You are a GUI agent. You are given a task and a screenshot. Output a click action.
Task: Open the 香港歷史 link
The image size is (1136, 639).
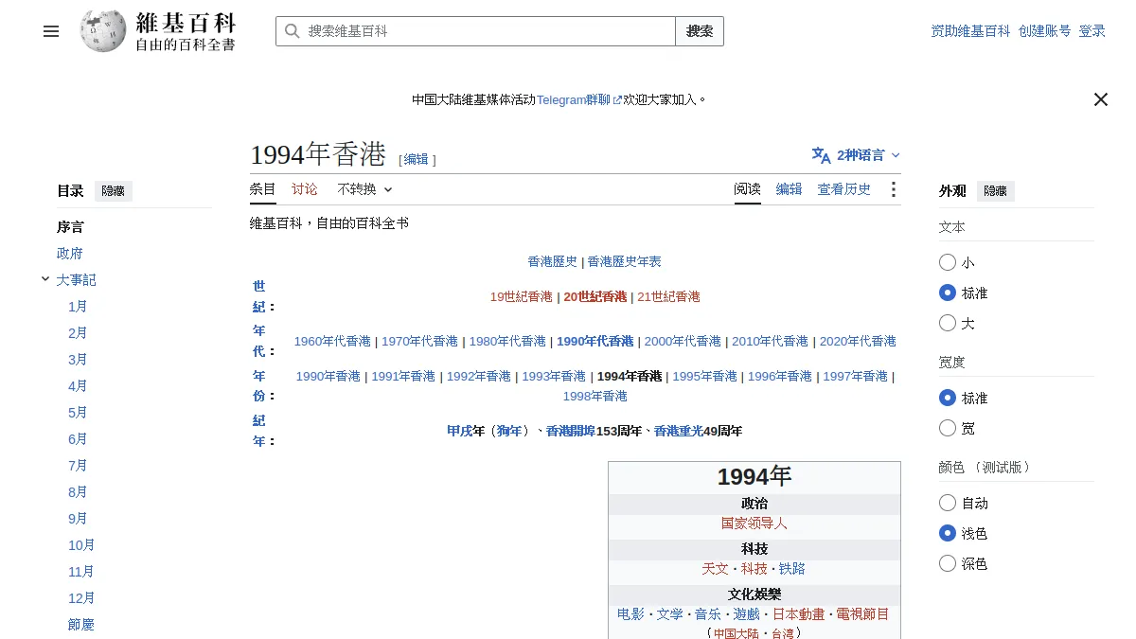coord(553,262)
